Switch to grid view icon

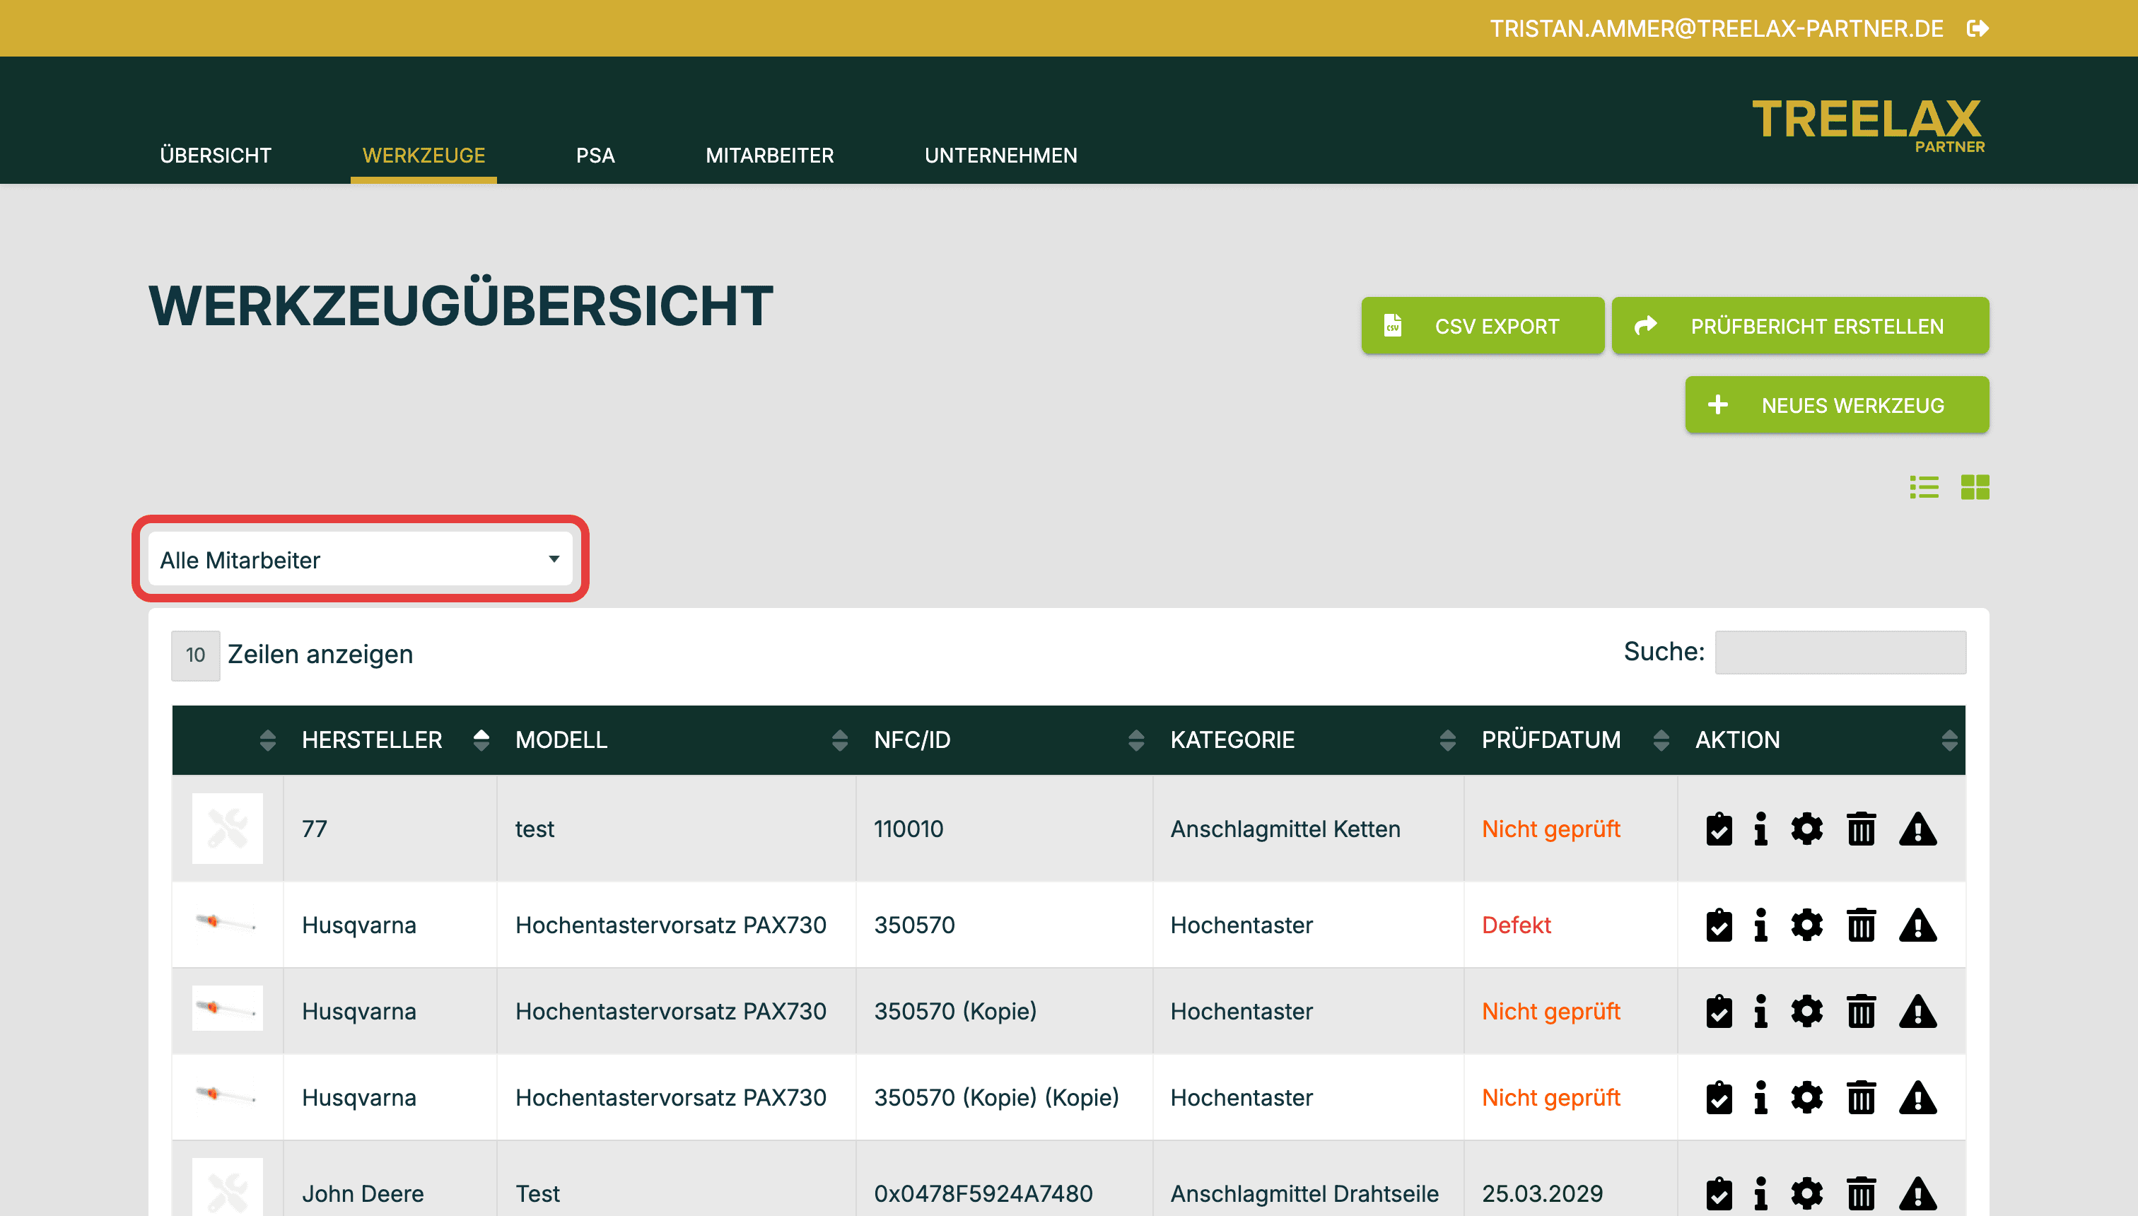pos(1975,487)
